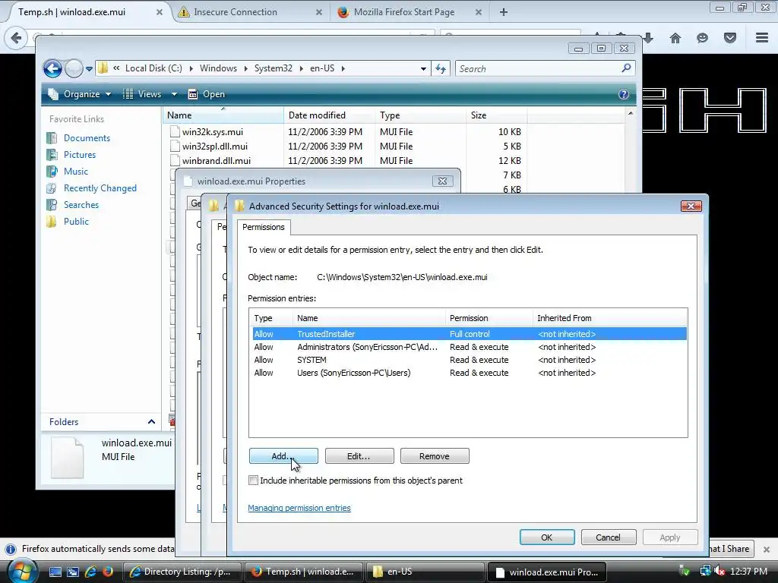Sort files by Size column
This screenshot has width=778, height=583.
[495, 115]
